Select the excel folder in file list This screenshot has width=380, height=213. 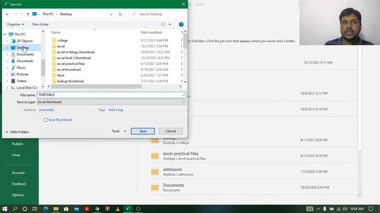pyautogui.click(x=61, y=46)
